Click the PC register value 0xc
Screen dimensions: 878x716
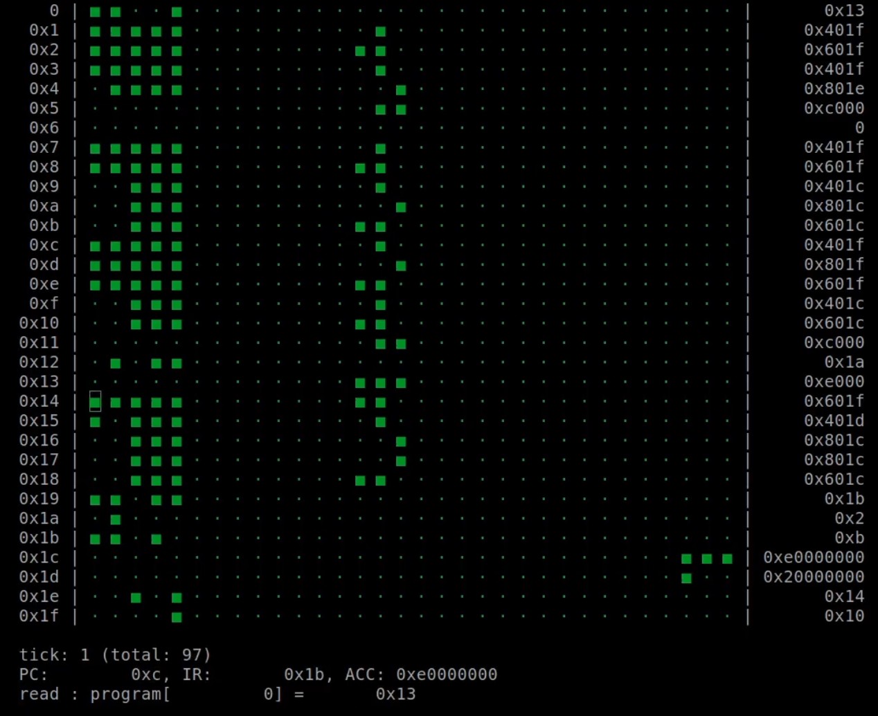click(x=146, y=674)
